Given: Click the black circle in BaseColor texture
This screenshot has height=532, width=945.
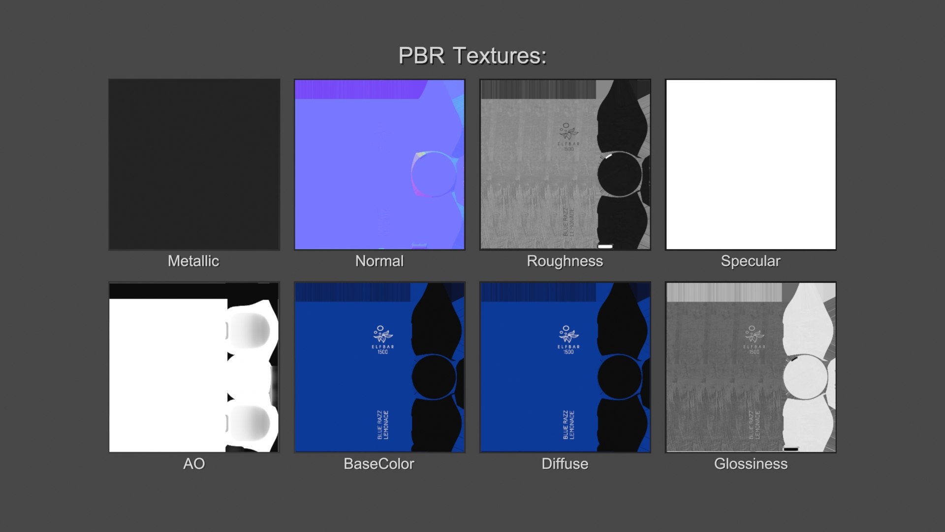Looking at the screenshot, I should 434,377.
